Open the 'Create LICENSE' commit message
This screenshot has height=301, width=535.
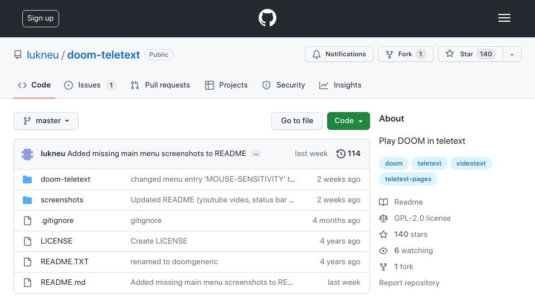click(159, 241)
